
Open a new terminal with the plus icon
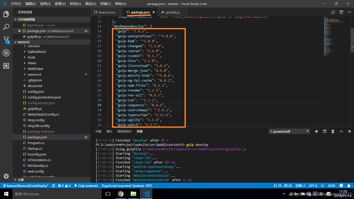[316, 131]
